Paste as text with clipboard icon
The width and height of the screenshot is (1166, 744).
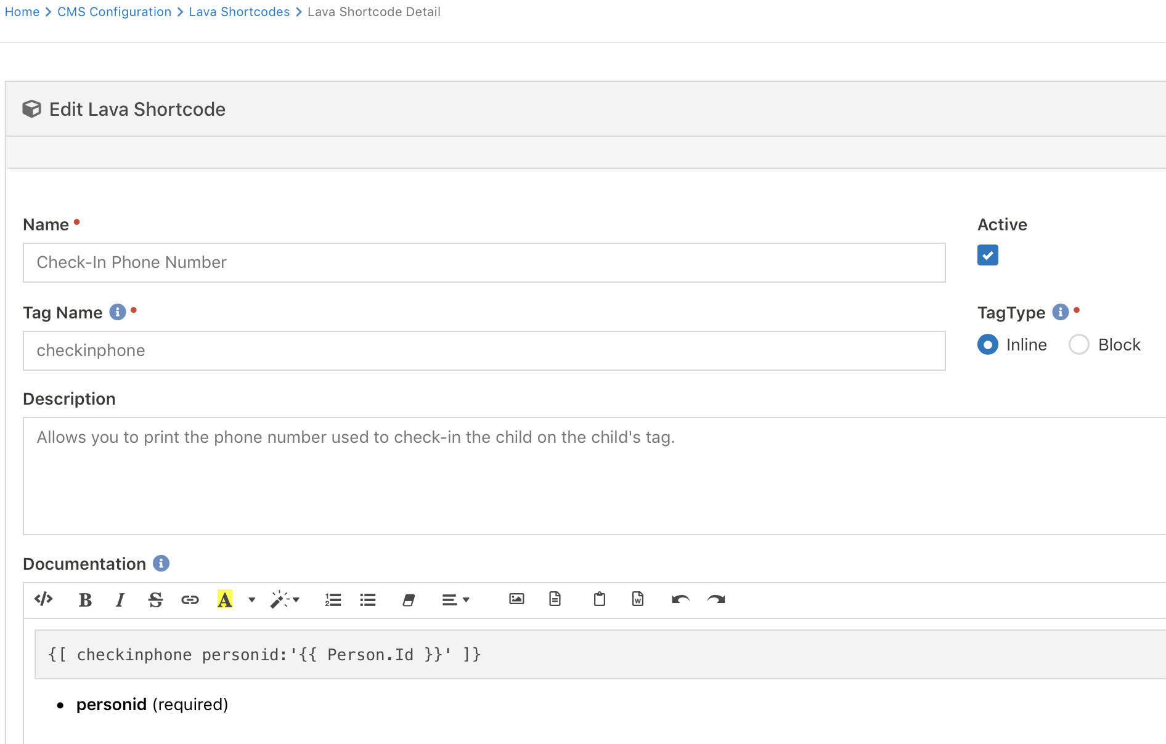599,599
